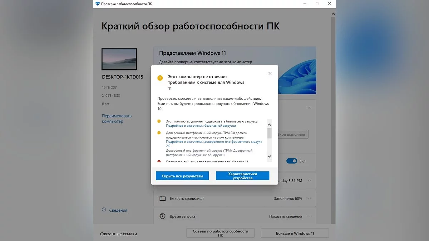The image size is (429, 241).
Task: Click the Secure Boot warning icon
Action: point(159,121)
